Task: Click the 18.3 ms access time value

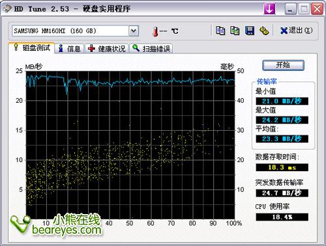Action: 282,167
